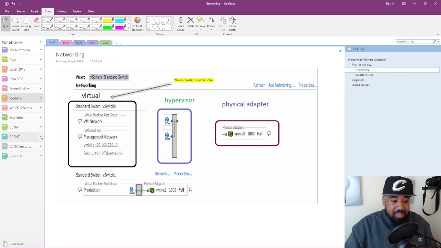Click Sign in

point(390,3)
